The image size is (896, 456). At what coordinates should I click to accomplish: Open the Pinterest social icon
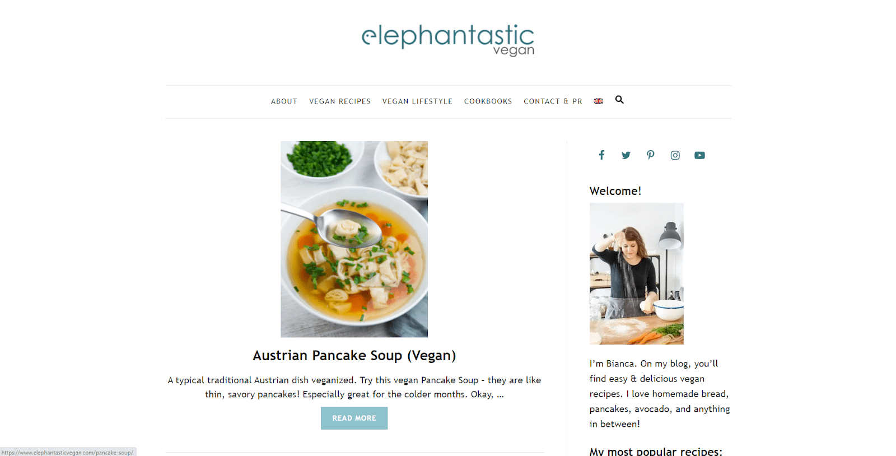[x=650, y=155]
